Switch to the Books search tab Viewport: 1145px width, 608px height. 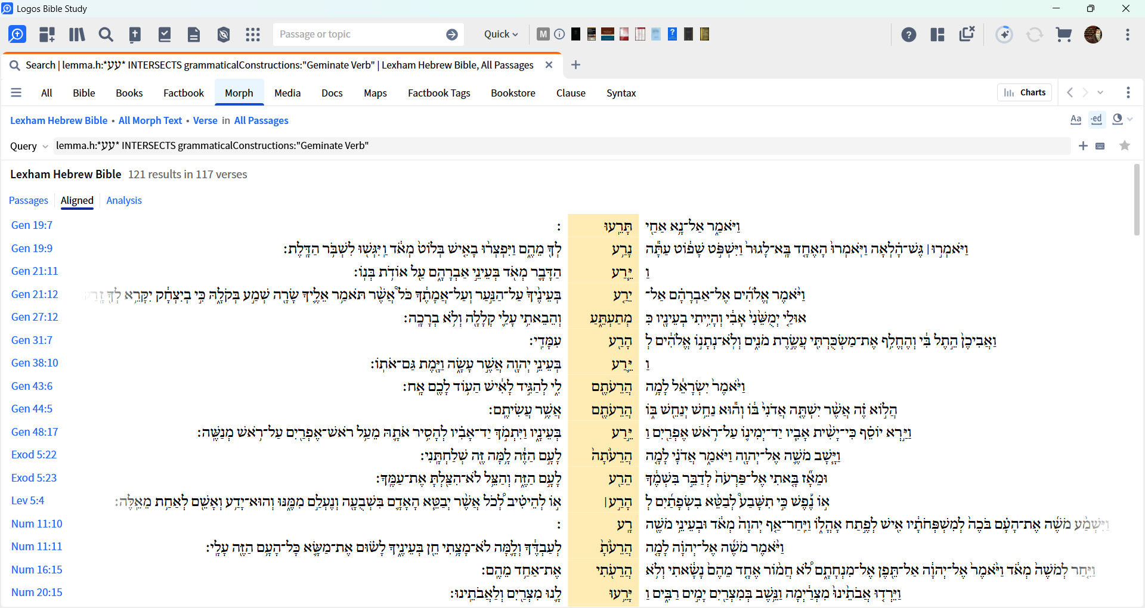click(129, 93)
